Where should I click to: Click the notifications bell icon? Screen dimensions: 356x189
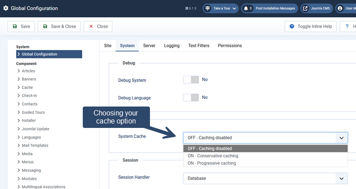coord(246,8)
